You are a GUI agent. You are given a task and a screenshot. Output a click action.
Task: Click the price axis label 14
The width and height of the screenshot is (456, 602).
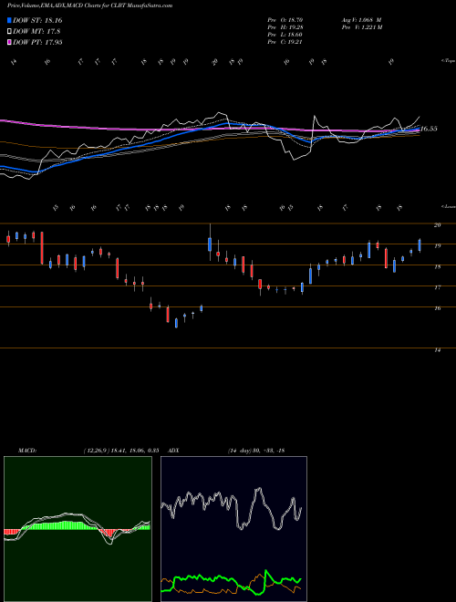tap(437, 350)
